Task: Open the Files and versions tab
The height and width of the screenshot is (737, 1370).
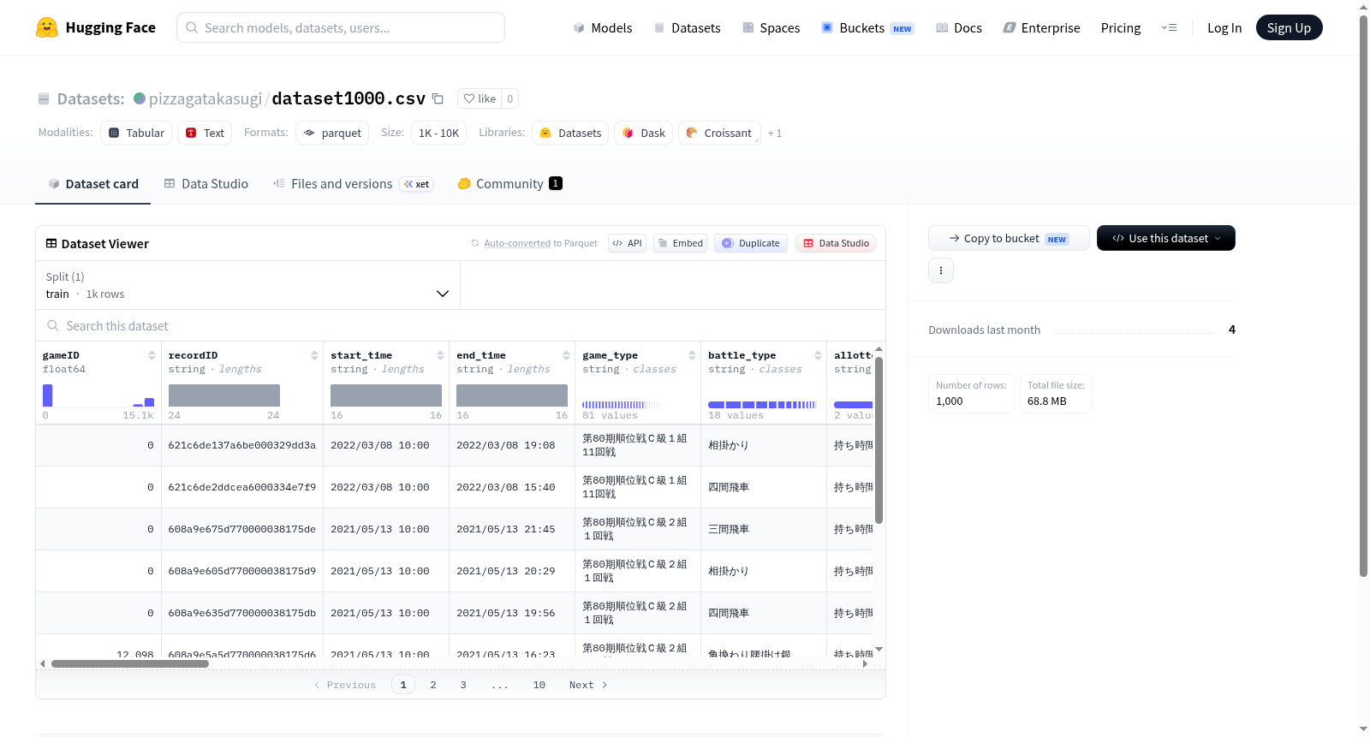Action: coord(353,183)
